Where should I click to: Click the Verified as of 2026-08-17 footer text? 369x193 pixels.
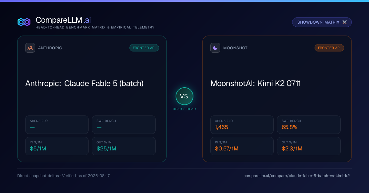(87, 176)
